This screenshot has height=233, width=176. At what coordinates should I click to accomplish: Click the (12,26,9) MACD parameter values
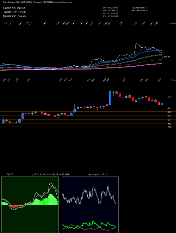click(x=48, y=174)
